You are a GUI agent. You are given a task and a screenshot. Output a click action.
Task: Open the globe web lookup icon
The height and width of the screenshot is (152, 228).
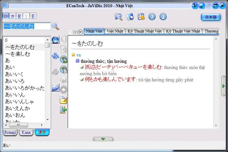tap(130, 17)
